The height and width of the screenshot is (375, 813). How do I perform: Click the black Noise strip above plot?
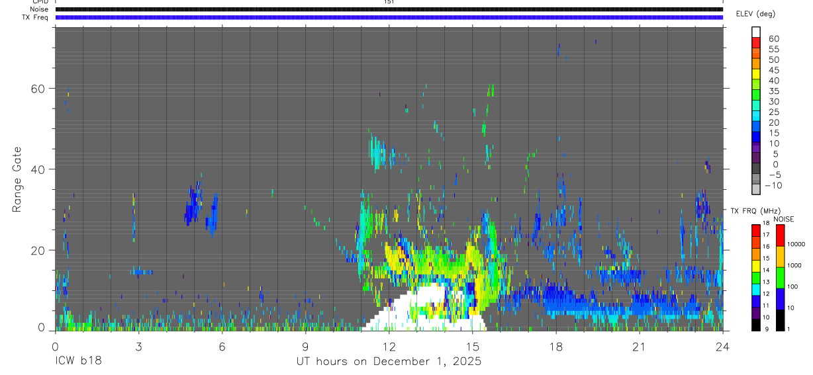coord(389,9)
